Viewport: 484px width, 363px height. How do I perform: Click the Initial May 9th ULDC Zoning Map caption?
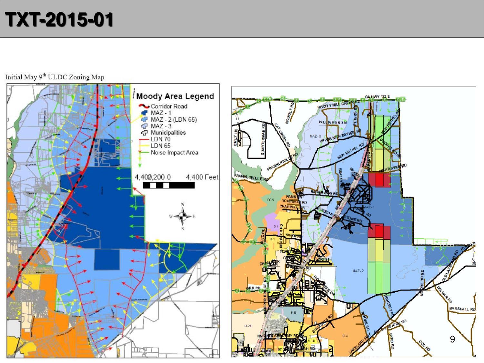(55, 77)
